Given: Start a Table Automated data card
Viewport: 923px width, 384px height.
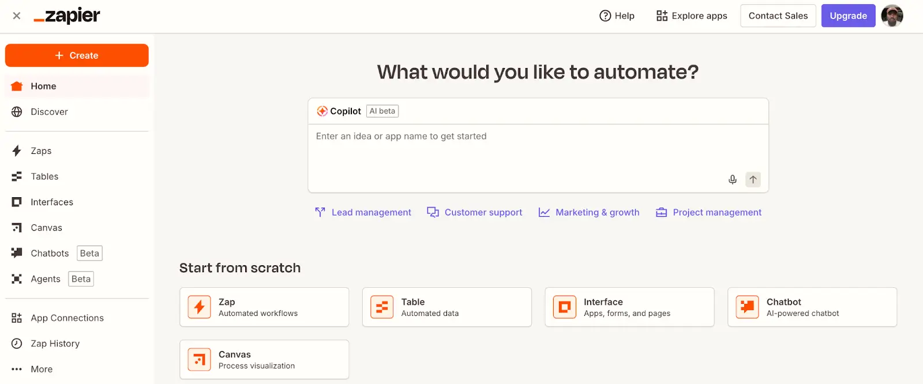Looking at the screenshot, I should pyautogui.click(x=447, y=307).
